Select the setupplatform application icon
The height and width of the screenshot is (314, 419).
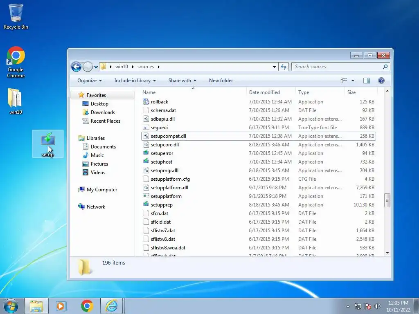click(x=146, y=196)
